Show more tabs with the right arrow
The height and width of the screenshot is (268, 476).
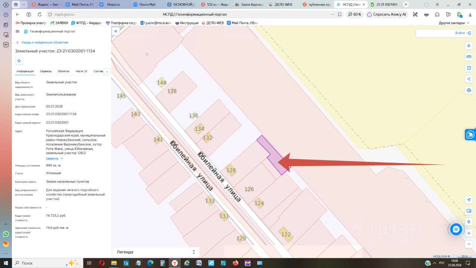tap(107, 71)
